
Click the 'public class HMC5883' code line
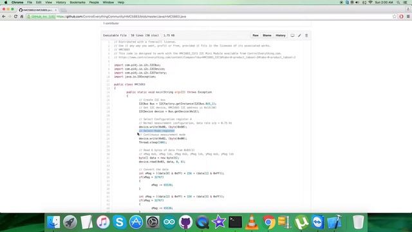[x=129, y=84]
